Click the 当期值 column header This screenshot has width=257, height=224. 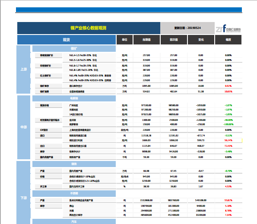tap(146, 40)
